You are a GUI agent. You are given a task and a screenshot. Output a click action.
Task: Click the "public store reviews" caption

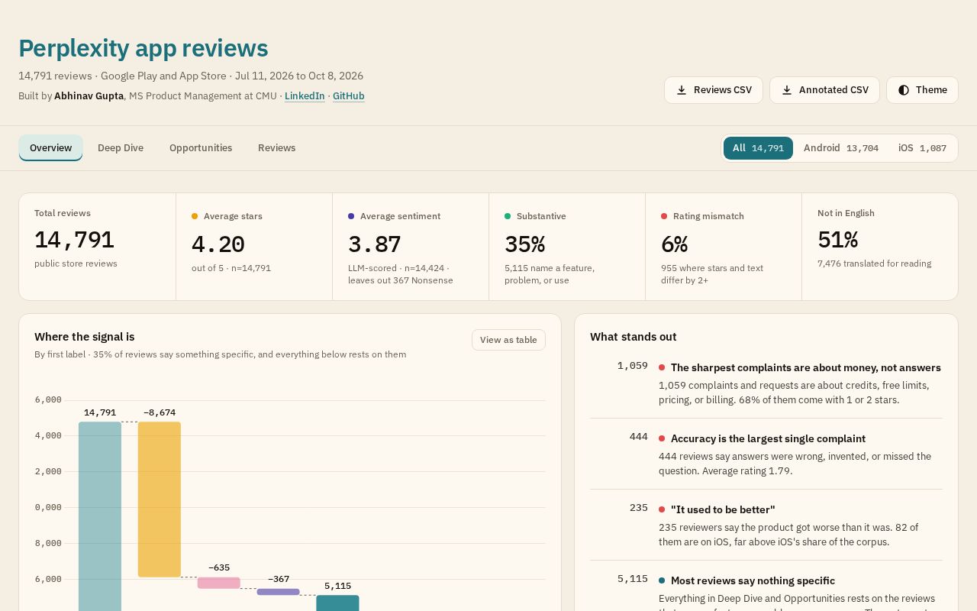(x=76, y=263)
